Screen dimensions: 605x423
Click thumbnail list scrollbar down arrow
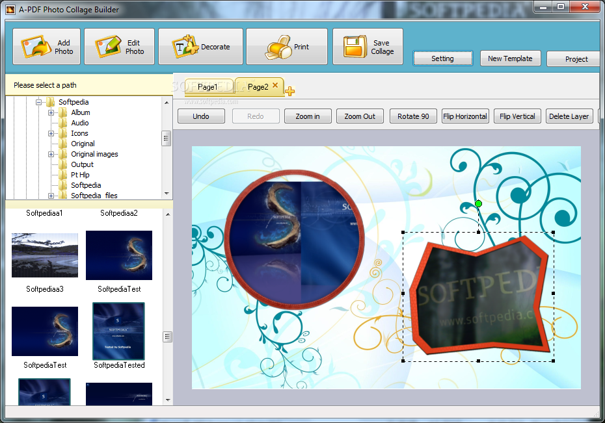coord(168,400)
